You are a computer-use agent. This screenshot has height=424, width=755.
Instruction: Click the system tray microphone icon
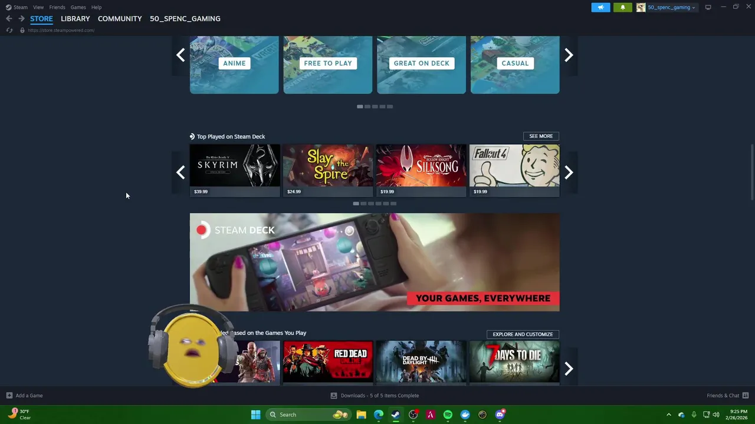[x=694, y=415]
